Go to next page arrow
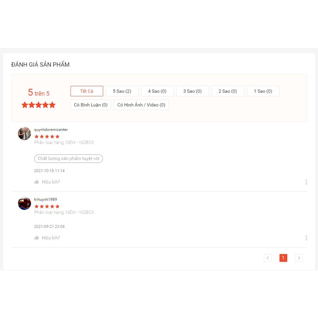318x318 pixels. pos(299,258)
